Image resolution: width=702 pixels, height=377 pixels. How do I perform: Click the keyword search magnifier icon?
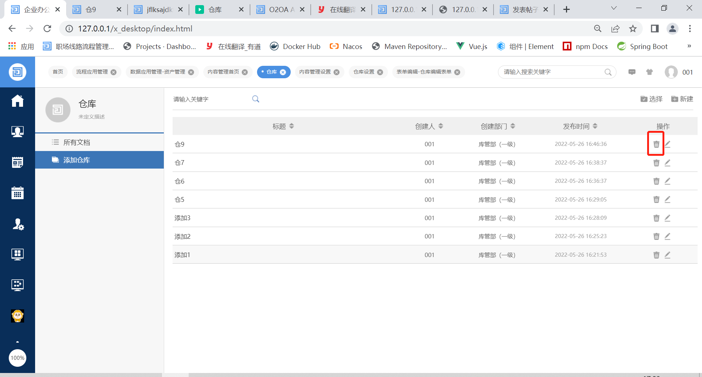(x=256, y=99)
